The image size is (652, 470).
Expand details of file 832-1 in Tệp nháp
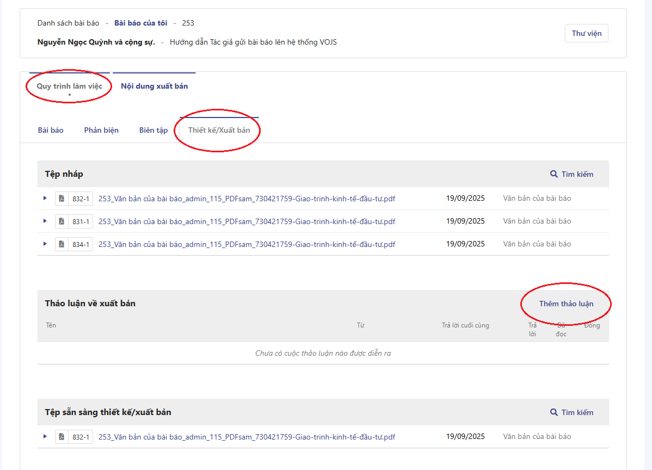pos(45,198)
